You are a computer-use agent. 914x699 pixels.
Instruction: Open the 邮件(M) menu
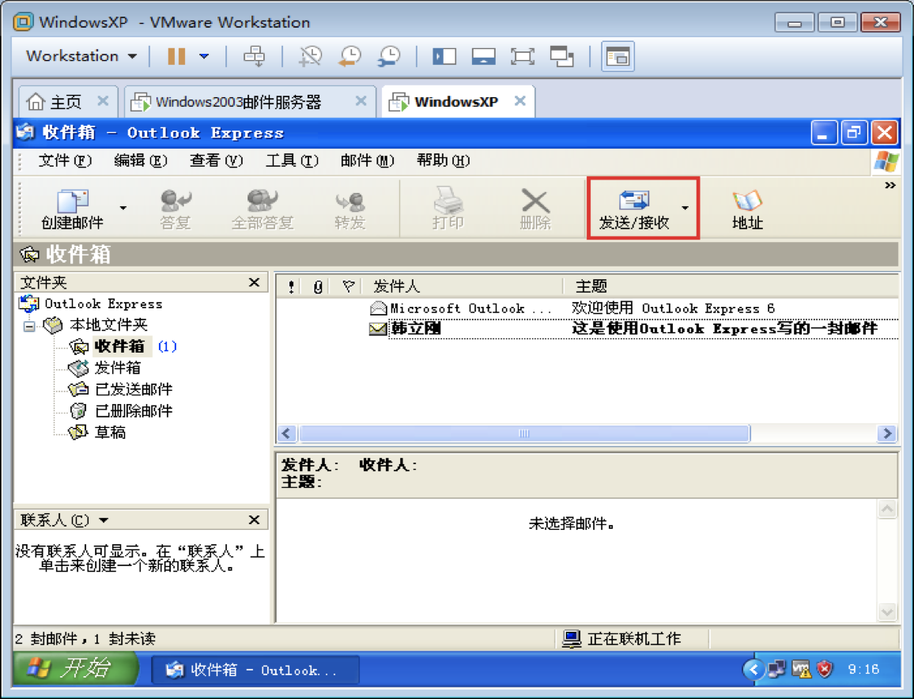(x=367, y=161)
